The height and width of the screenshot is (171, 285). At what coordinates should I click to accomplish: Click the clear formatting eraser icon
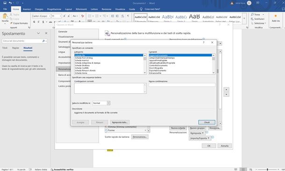click(x=83, y=16)
